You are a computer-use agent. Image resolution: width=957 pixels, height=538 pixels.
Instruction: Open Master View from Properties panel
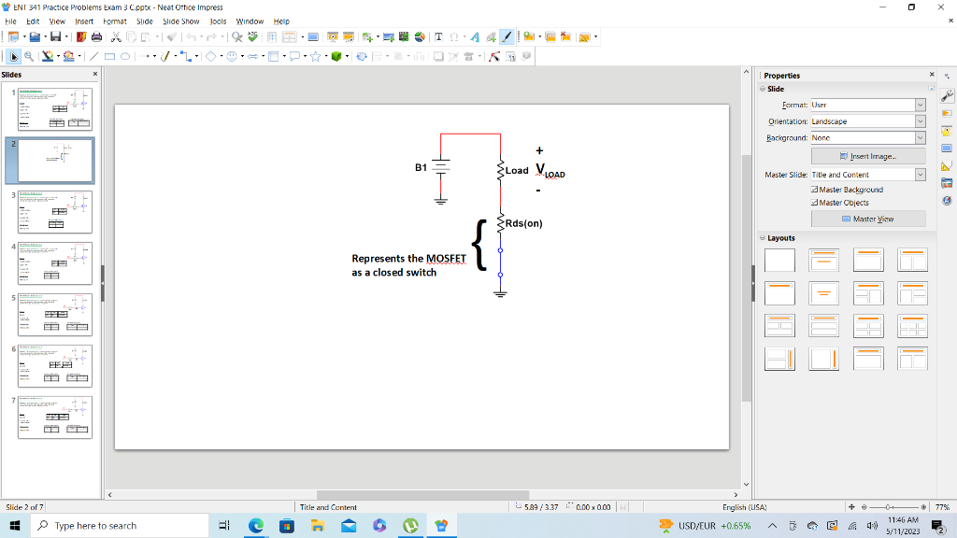click(x=867, y=218)
